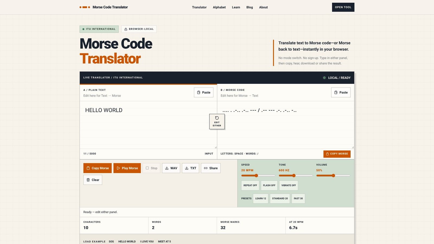Click the Open Tool button

[343, 7]
